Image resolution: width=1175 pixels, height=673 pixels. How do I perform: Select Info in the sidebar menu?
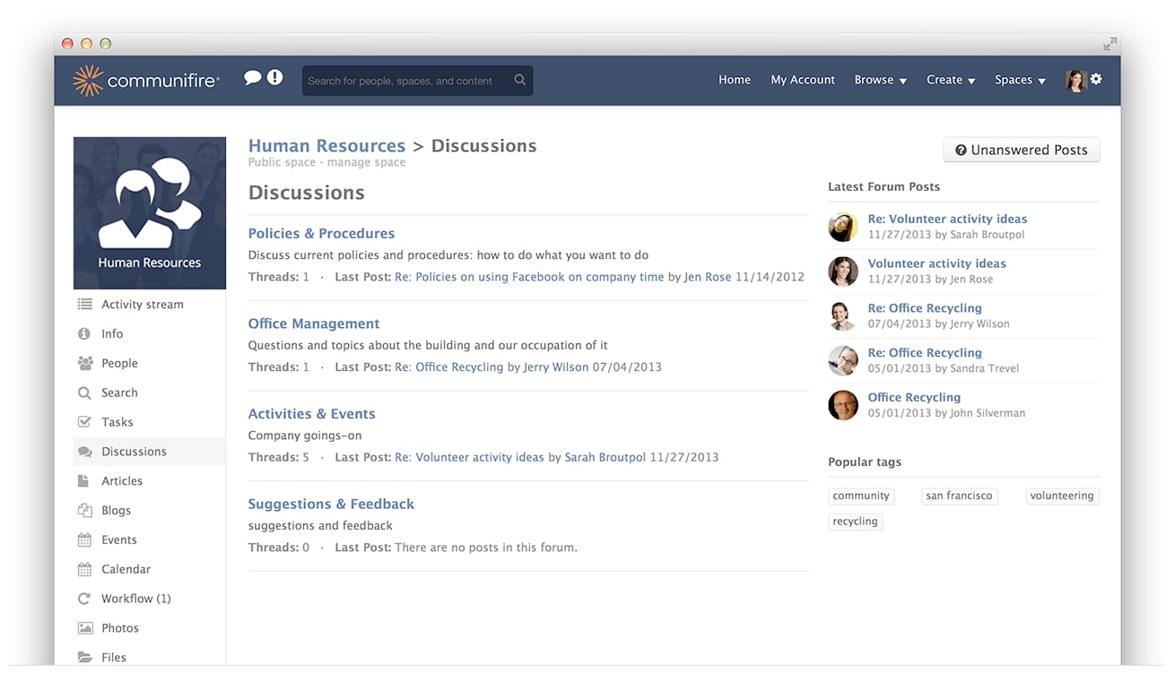112,333
